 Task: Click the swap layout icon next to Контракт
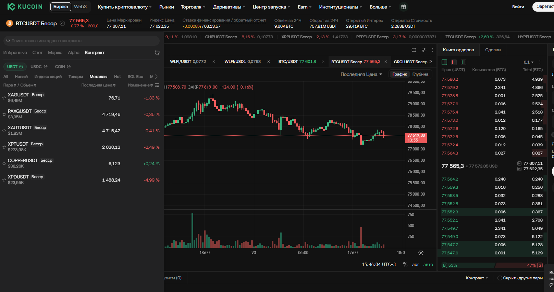click(x=157, y=53)
